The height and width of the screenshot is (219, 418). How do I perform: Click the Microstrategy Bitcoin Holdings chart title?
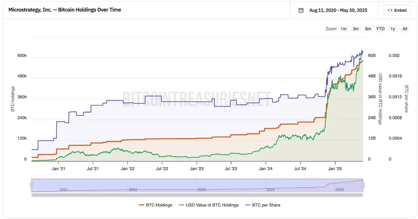pos(65,10)
